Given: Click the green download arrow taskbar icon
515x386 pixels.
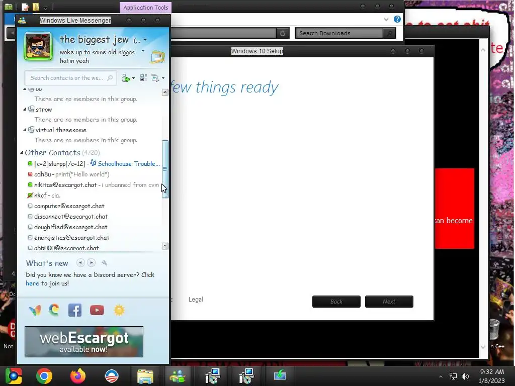Looking at the screenshot, I should [280, 375].
